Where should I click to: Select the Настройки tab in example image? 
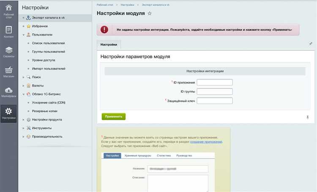tap(112, 156)
